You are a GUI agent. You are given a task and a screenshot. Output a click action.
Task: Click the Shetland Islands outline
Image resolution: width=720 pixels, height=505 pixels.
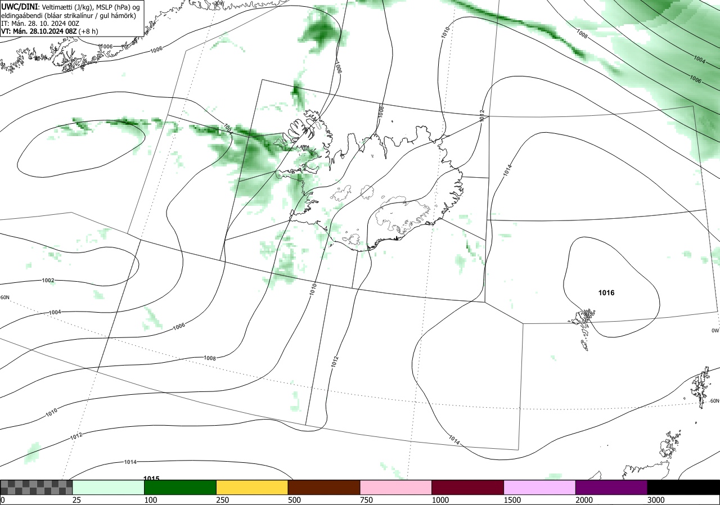[x=702, y=387]
